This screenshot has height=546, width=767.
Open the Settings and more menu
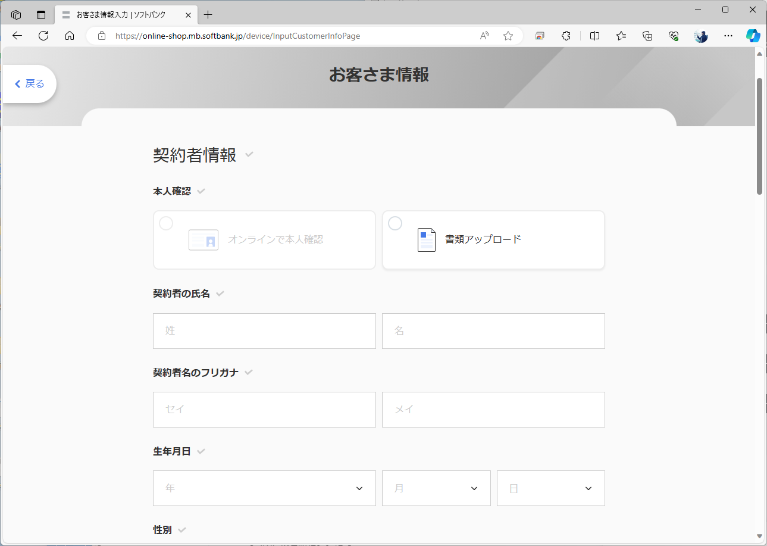click(728, 36)
